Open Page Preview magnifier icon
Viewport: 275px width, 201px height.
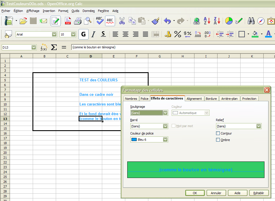[88, 21]
